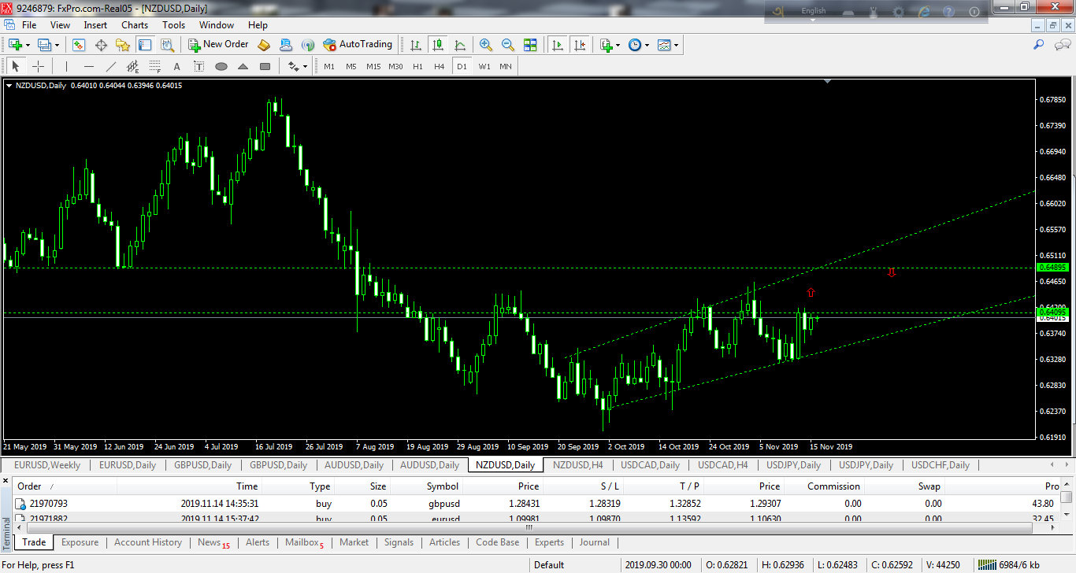
Task: Click the New Order button
Action: click(x=218, y=45)
